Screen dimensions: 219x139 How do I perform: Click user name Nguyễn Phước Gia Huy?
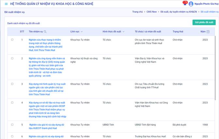tap(206, 4)
